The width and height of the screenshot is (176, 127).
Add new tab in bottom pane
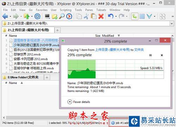pos(47,77)
